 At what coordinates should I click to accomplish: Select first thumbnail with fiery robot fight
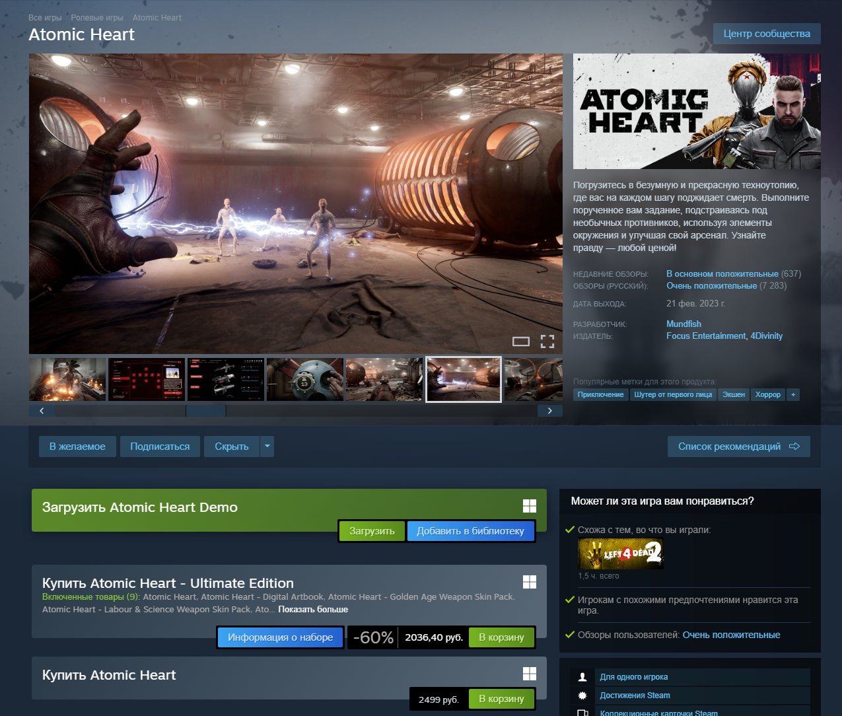click(x=67, y=379)
